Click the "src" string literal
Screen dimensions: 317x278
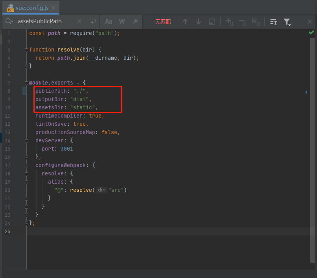[116, 190]
